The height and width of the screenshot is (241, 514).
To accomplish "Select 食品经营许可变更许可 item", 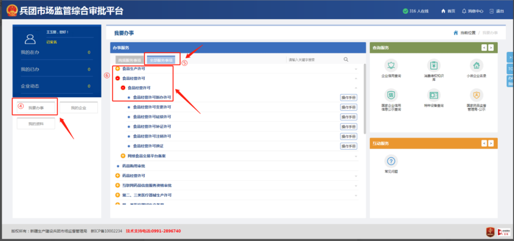I will pos(152,107).
